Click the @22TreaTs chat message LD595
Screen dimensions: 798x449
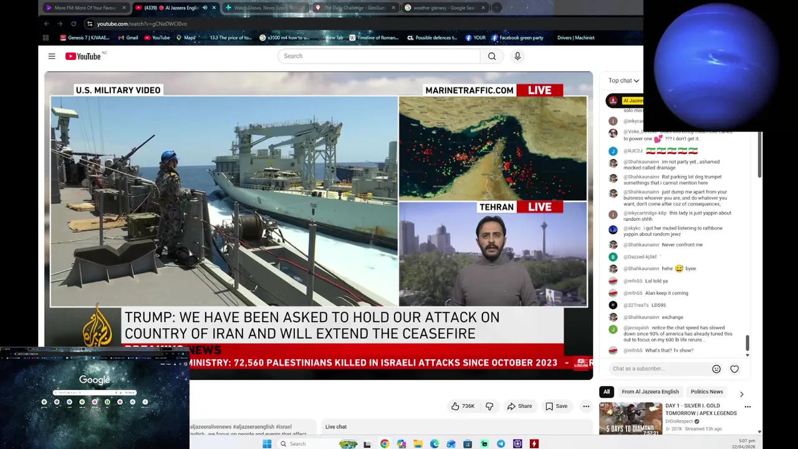click(x=658, y=305)
